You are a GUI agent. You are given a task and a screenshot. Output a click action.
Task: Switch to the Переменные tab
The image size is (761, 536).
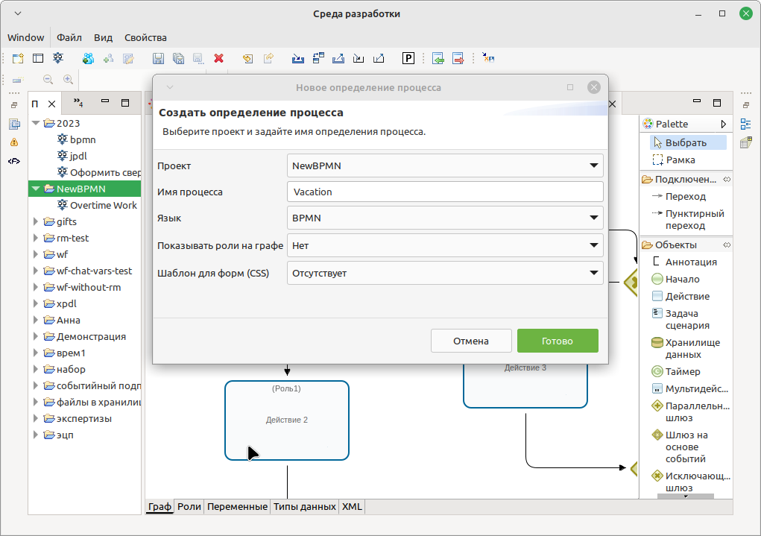237,507
